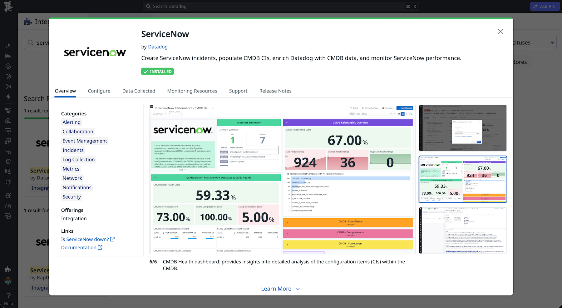Click the search icon in integrations search field
The width and height of the screenshot is (562, 308).
(x=31, y=42)
